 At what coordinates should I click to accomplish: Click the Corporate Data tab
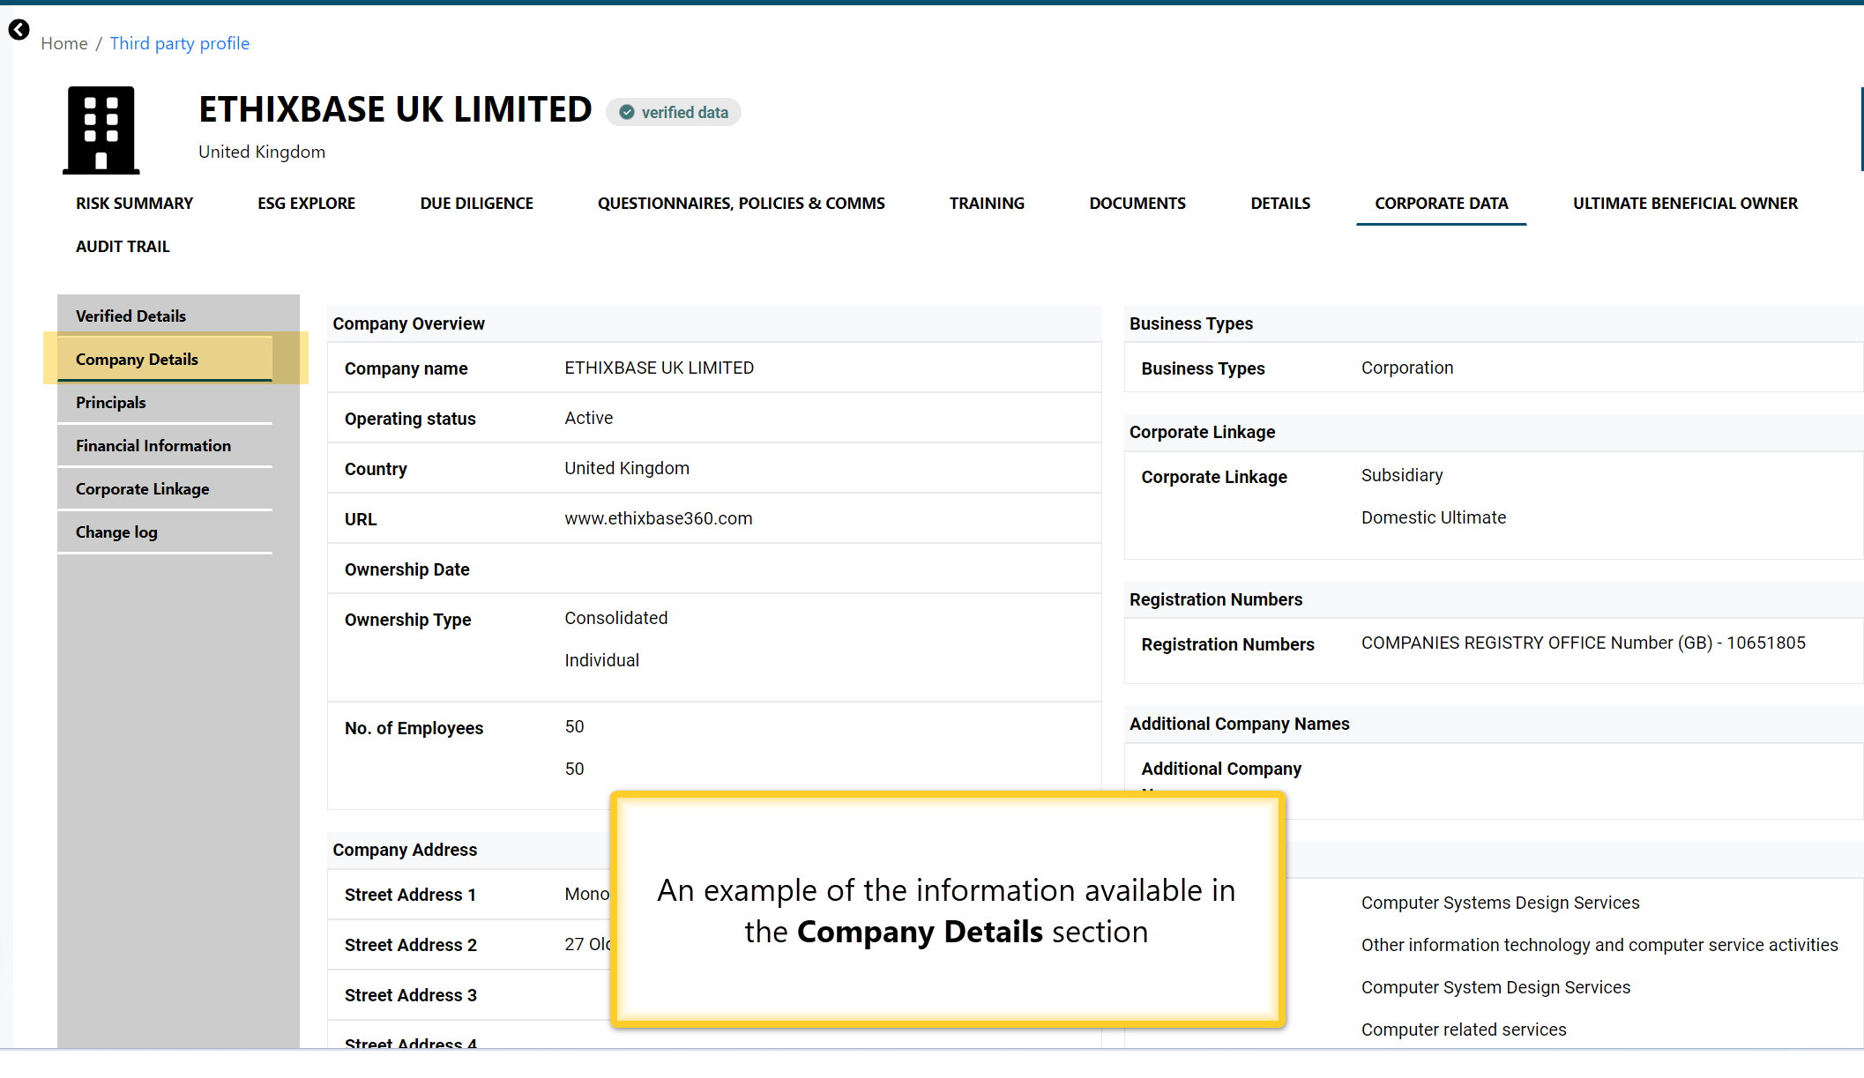(x=1441, y=204)
